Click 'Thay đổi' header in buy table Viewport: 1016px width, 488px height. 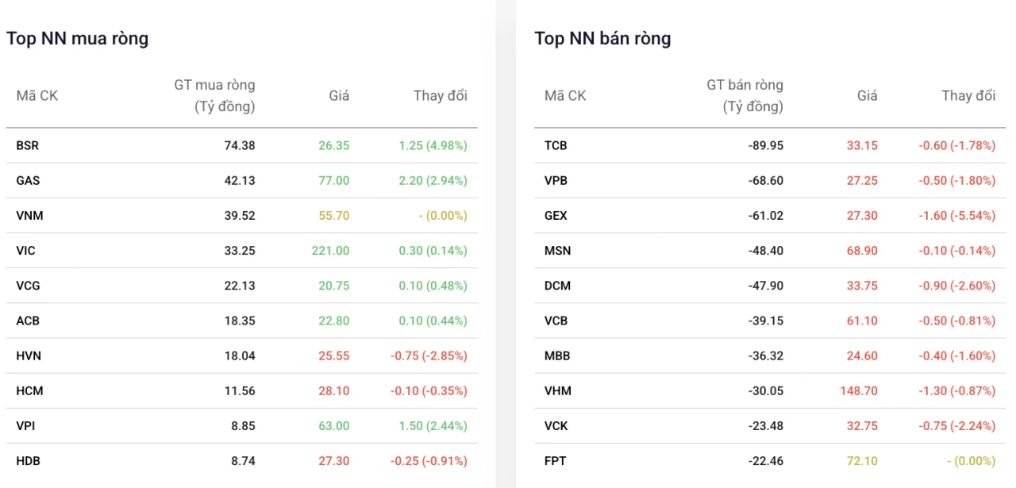(441, 96)
